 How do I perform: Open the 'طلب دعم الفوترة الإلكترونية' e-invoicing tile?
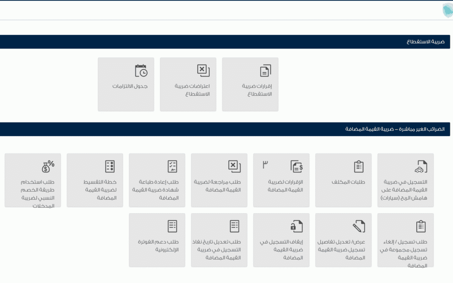157,240
